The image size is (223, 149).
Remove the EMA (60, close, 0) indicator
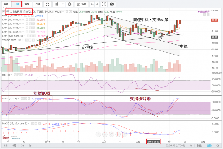click(x=33, y=32)
